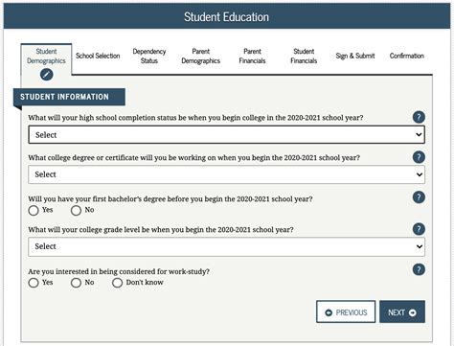This screenshot has width=454, height=346.
Task: Choose Don't know for work-study interest
Action: point(117,283)
